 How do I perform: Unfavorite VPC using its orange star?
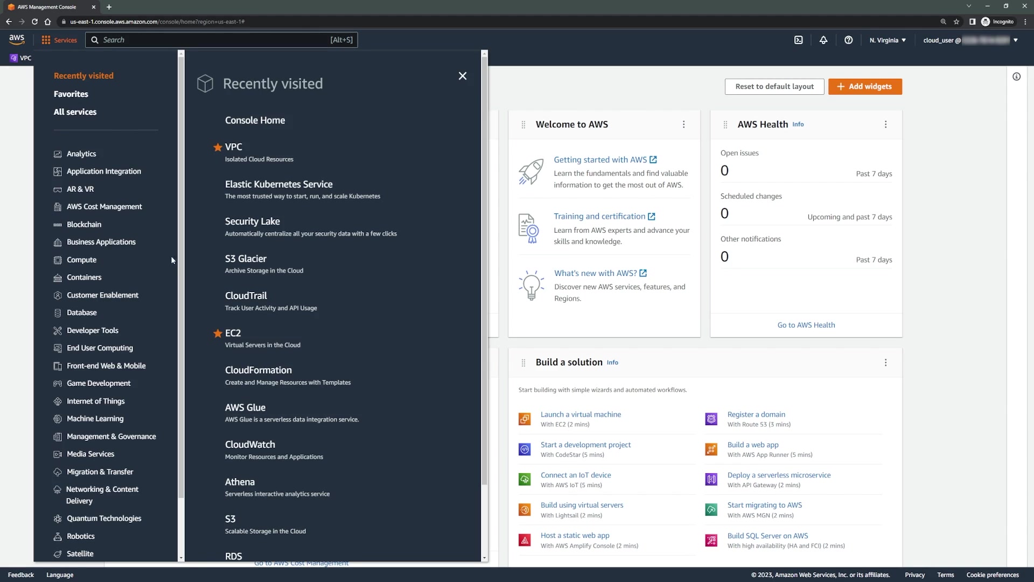click(218, 147)
